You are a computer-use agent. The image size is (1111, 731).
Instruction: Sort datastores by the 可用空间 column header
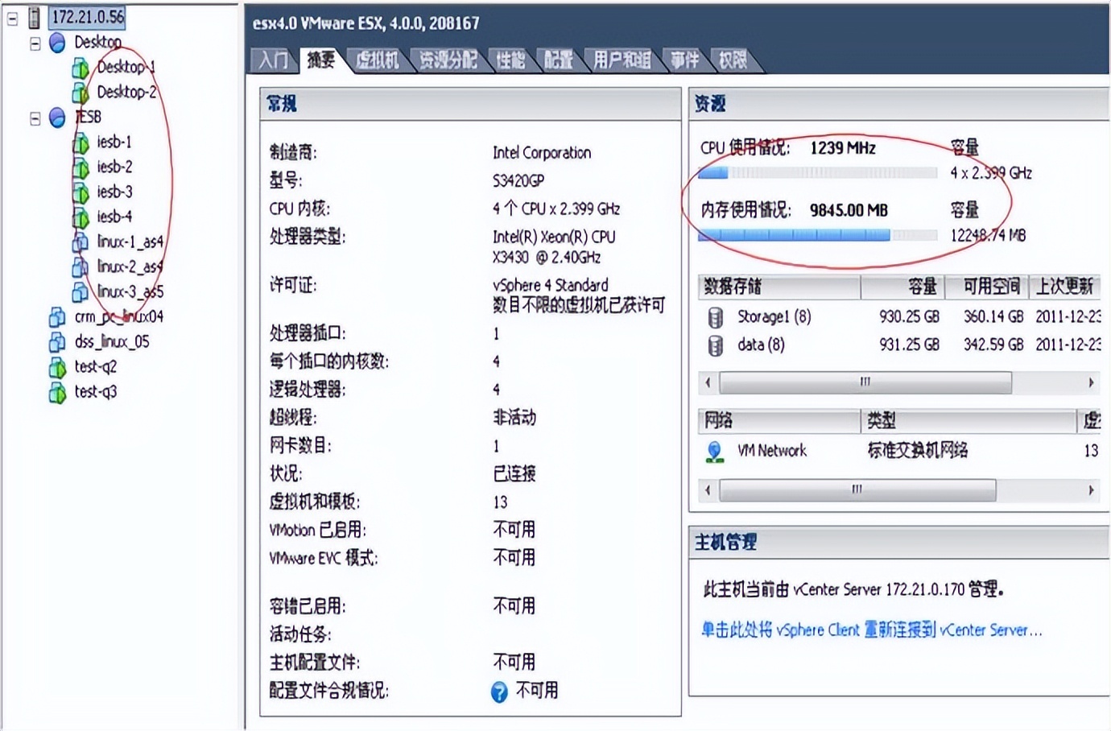[x=985, y=287]
